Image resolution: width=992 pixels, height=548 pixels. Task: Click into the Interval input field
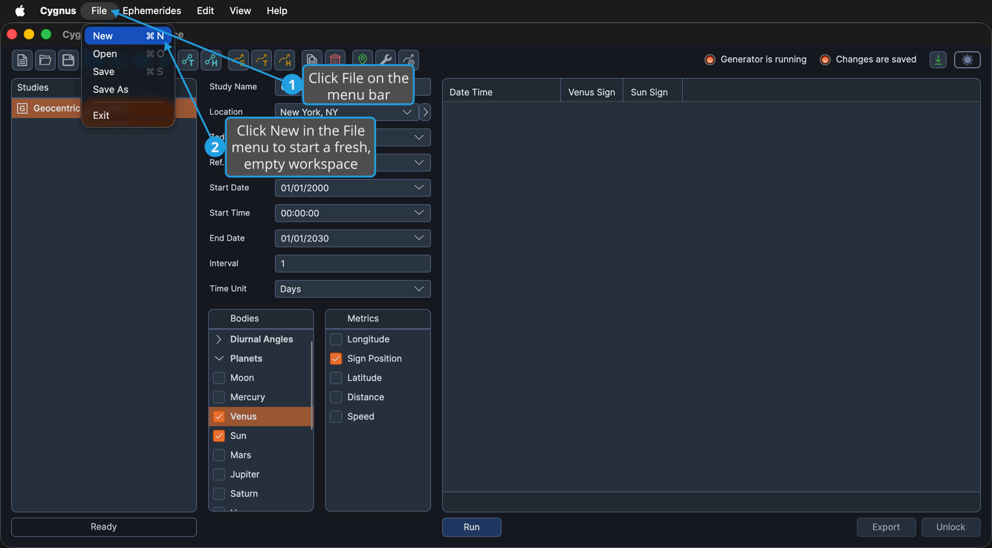point(352,264)
